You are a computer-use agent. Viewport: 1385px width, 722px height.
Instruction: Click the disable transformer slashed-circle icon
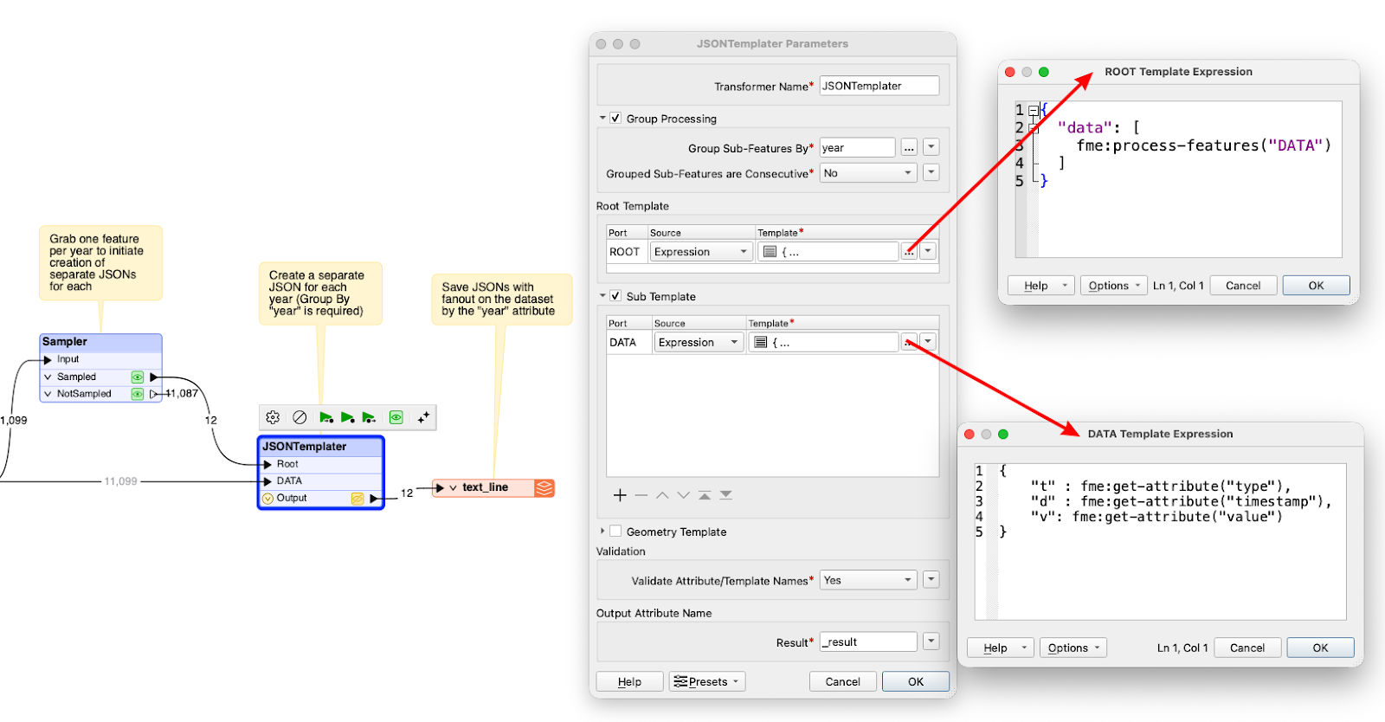click(x=300, y=417)
